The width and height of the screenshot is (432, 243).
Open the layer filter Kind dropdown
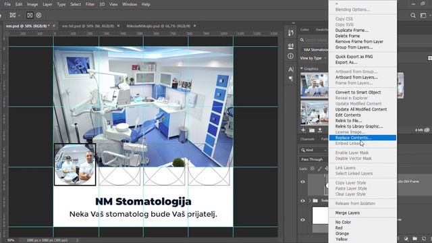313,150
